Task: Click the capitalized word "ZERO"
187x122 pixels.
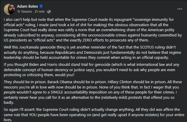Action: point(87,40)
